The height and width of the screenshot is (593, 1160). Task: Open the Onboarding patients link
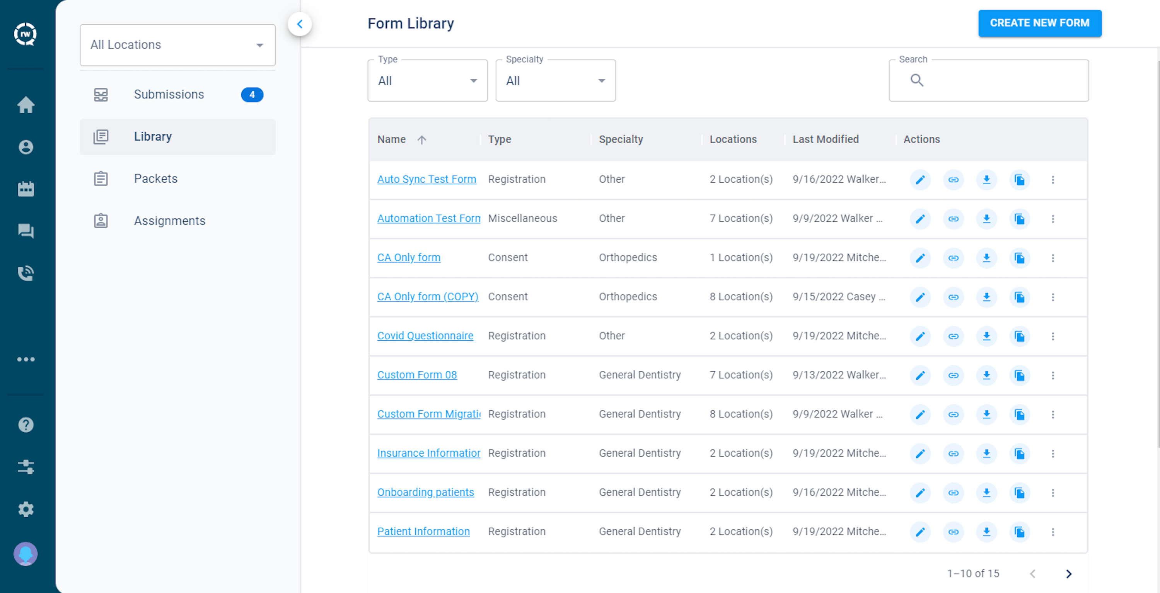pos(426,492)
